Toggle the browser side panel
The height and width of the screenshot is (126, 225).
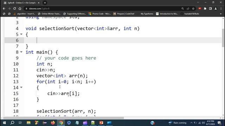(210, 8)
